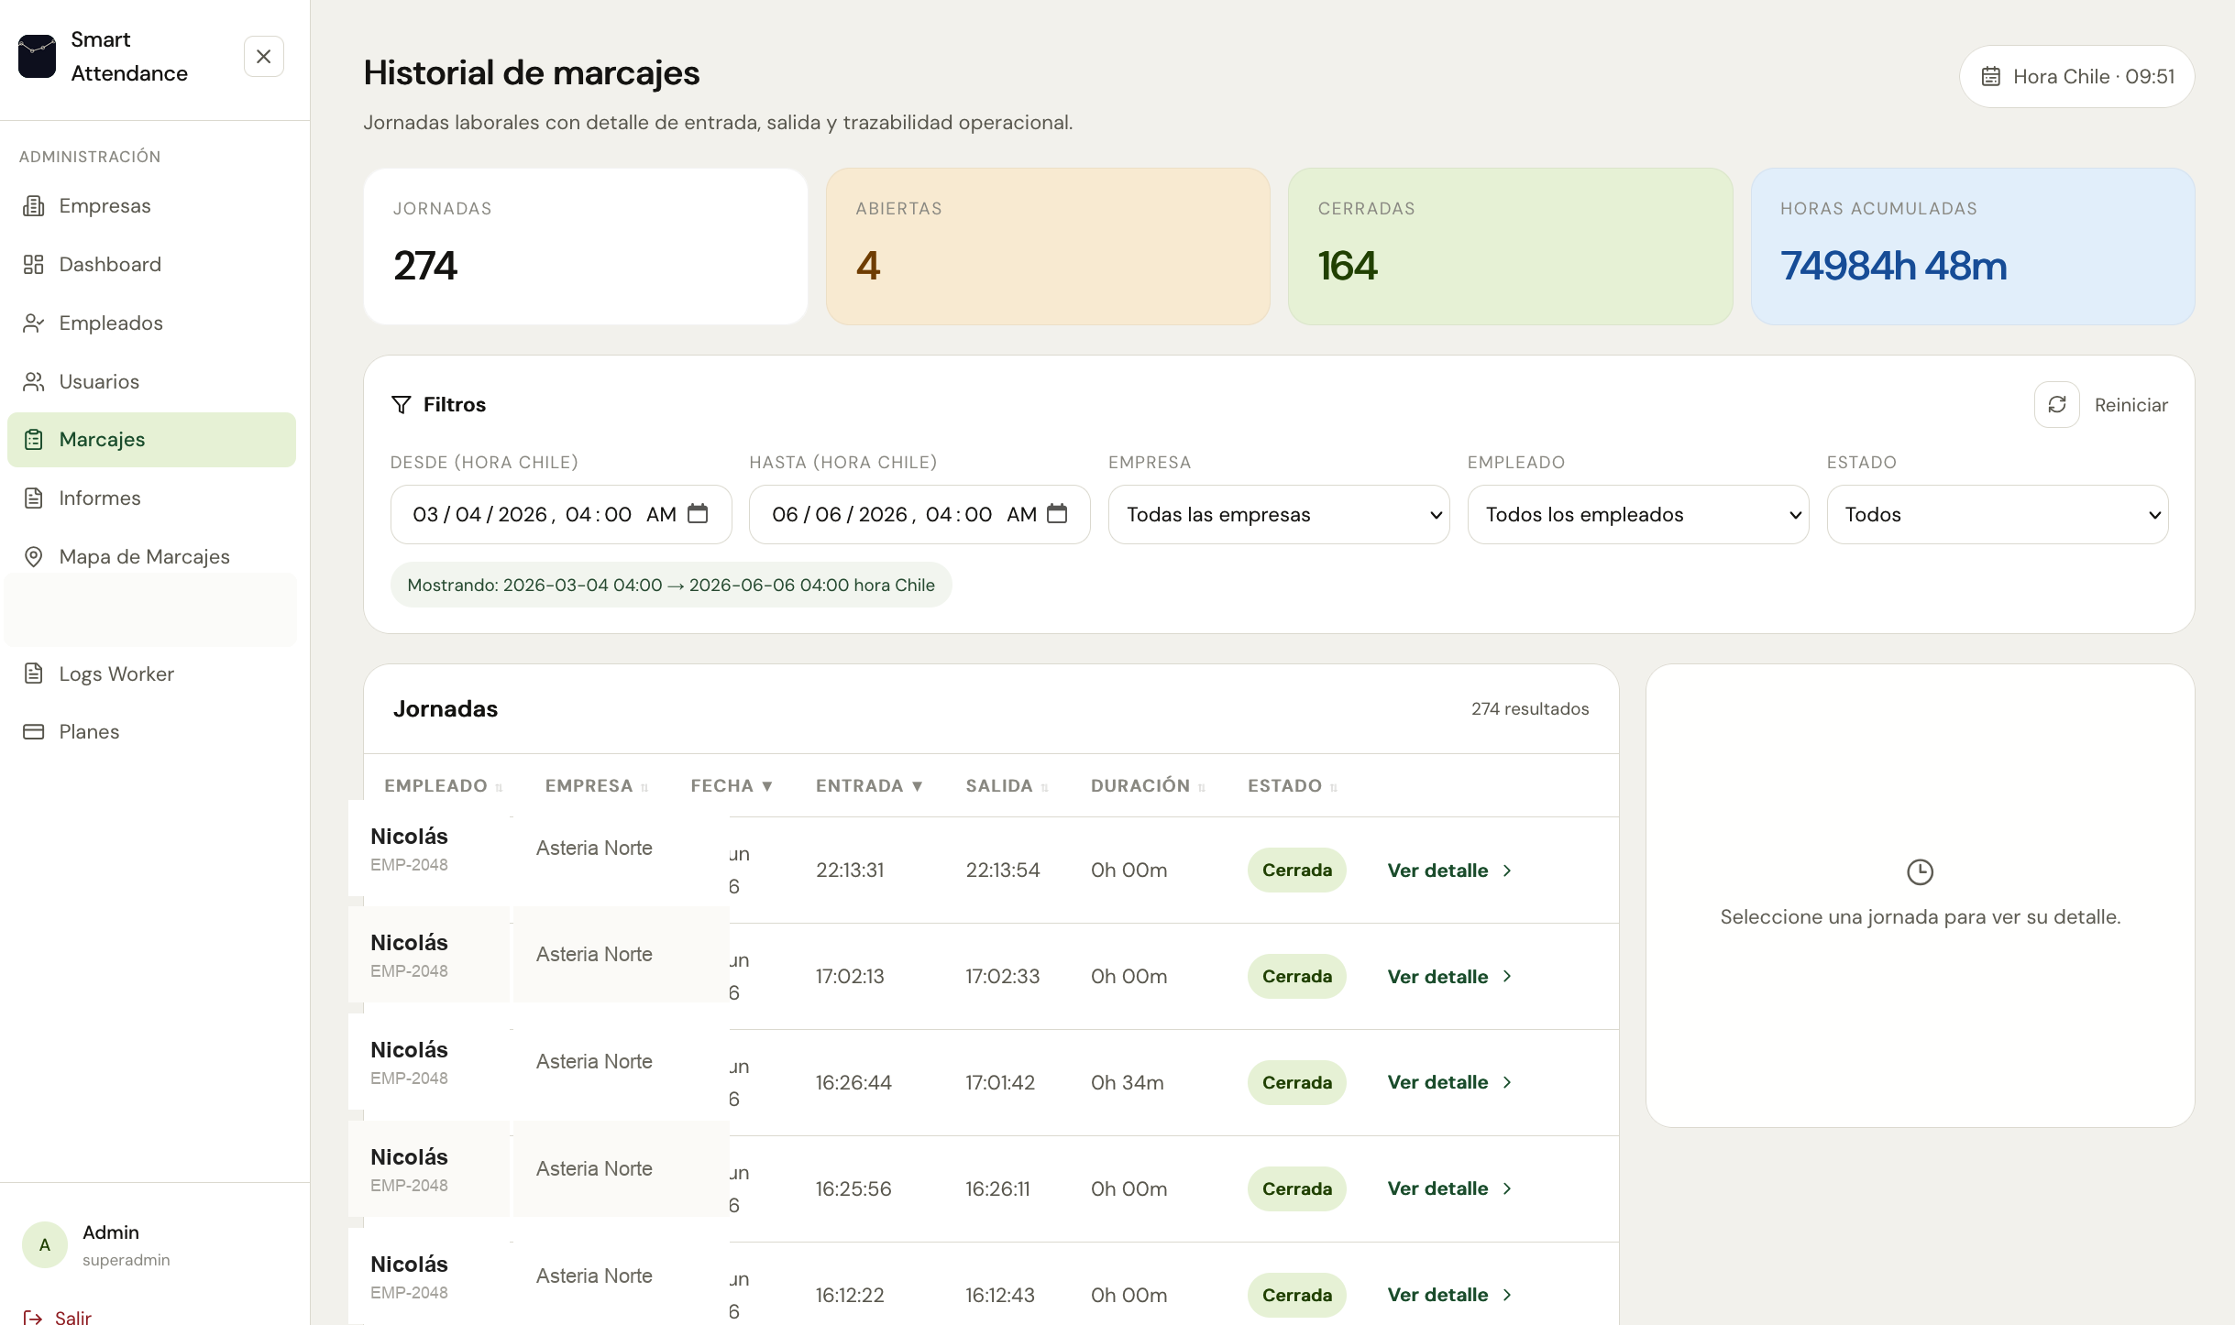Click the Admin avatar circle

pyautogui.click(x=45, y=1244)
